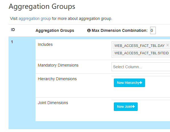Click the New Hierarchy button
The width and height of the screenshot is (170, 132).
pyautogui.click(x=129, y=83)
